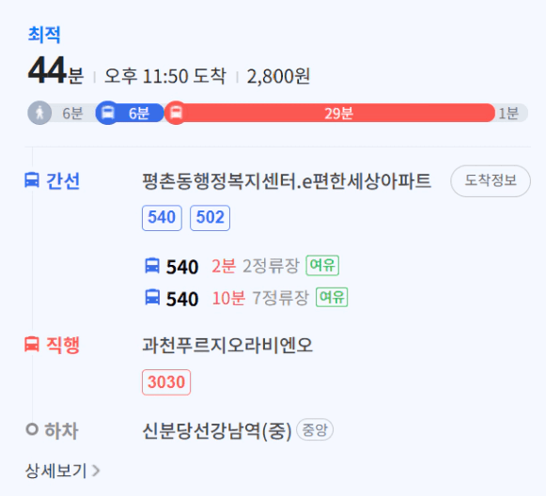Click the blue bus icon in timeline bar
This screenshot has width=546, height=496.
[x=107, y=113]
